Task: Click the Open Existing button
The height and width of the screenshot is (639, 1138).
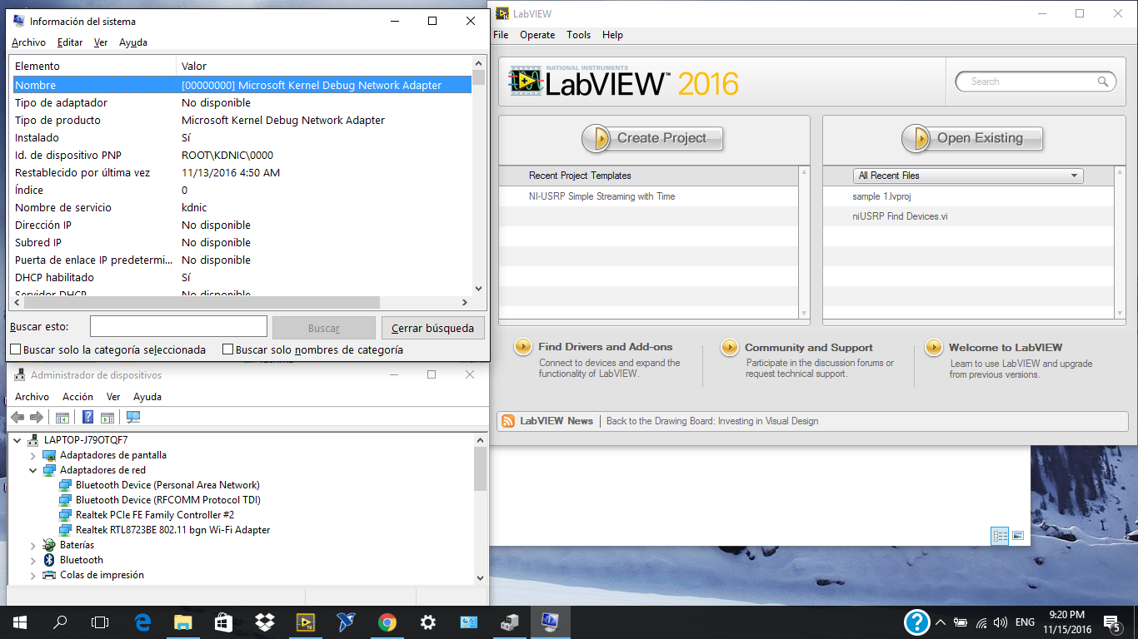Action: tap(973, 138)
